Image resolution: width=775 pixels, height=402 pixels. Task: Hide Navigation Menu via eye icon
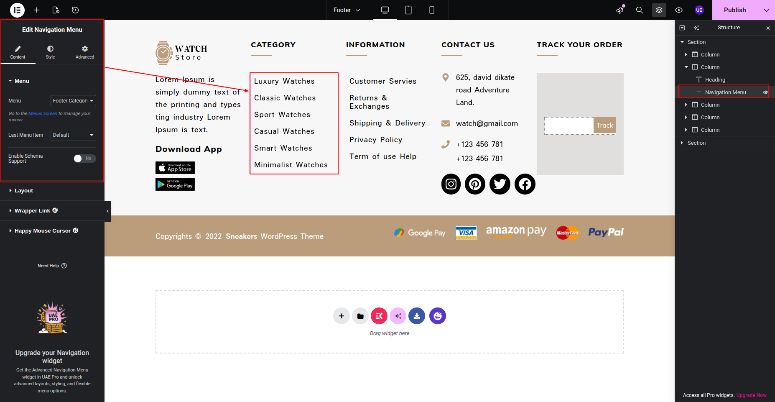(x=765, y=92)
